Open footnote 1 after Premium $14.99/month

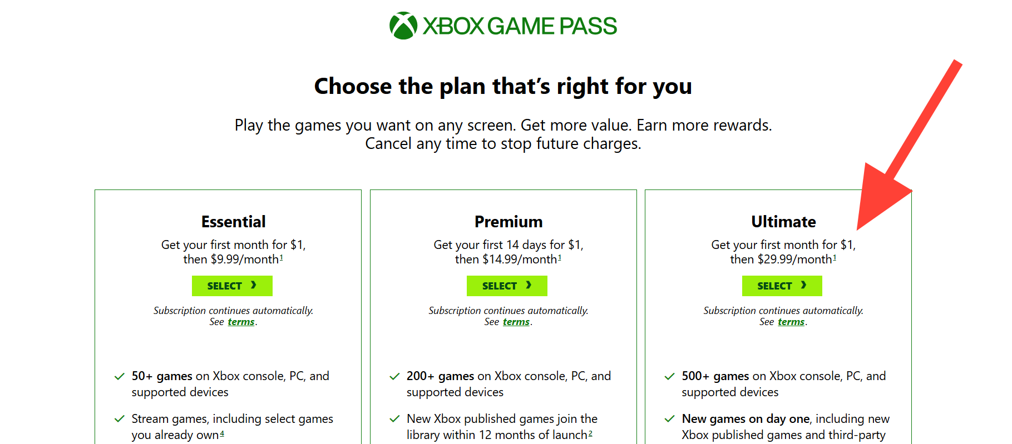[560, 257]
